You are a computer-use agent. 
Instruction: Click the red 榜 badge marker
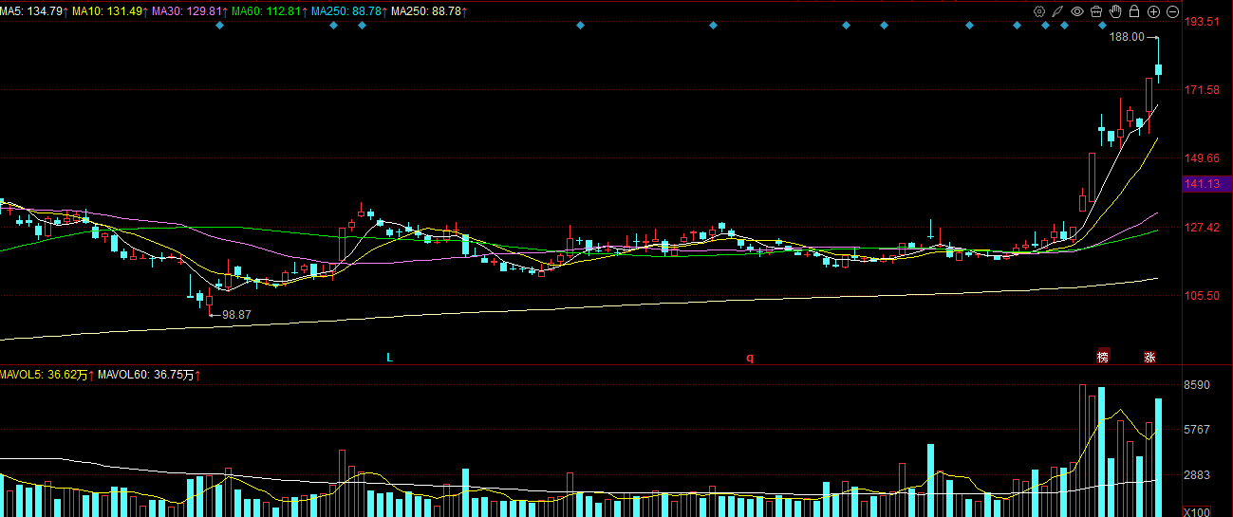[1103, 357]
